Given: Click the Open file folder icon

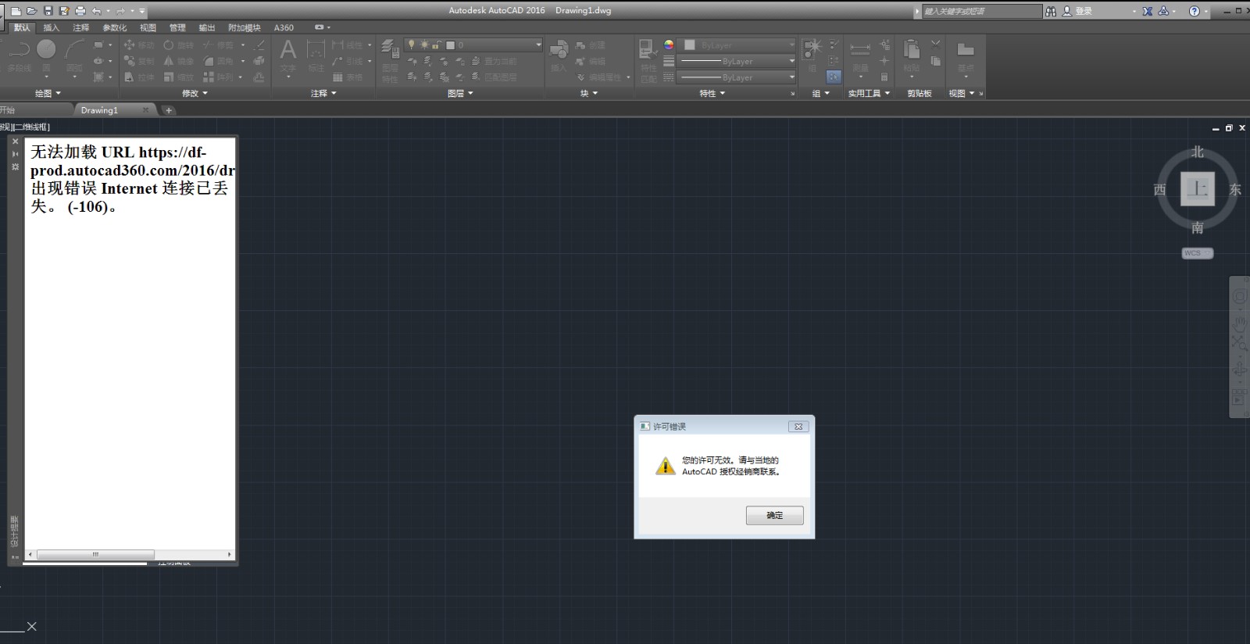Looking at the screenshot, I should 31,11.
